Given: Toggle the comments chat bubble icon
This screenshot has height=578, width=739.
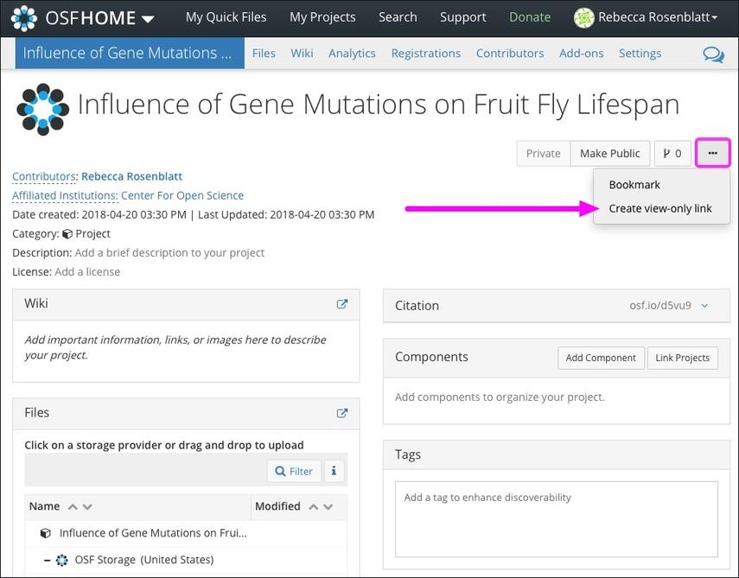Looking at the screenshot, I should [x=713, y=54].
